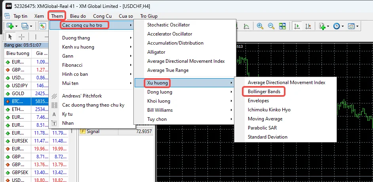
Task: Select Ichimoku Kinko Hyo indicator
Action: (285, 110)
